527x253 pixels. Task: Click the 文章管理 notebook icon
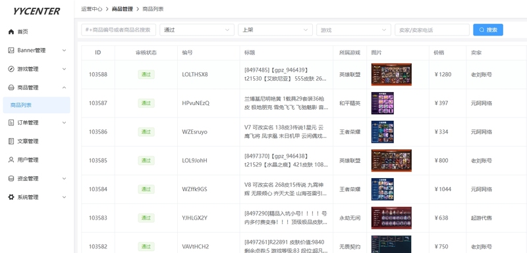point(11,141)
